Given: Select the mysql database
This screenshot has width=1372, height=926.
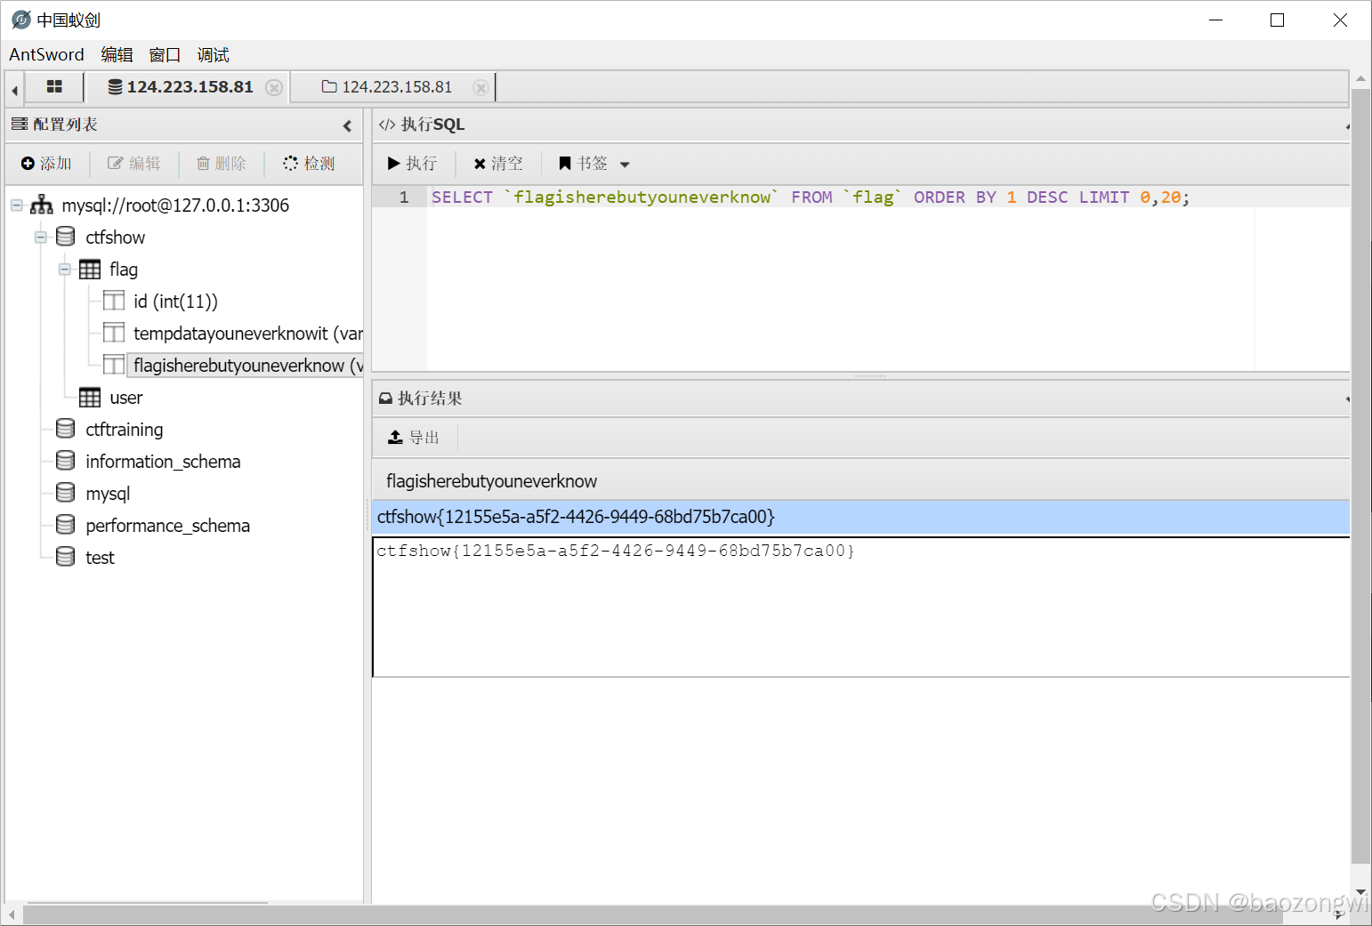Looking at the screenshot, I should coord(108,493).
